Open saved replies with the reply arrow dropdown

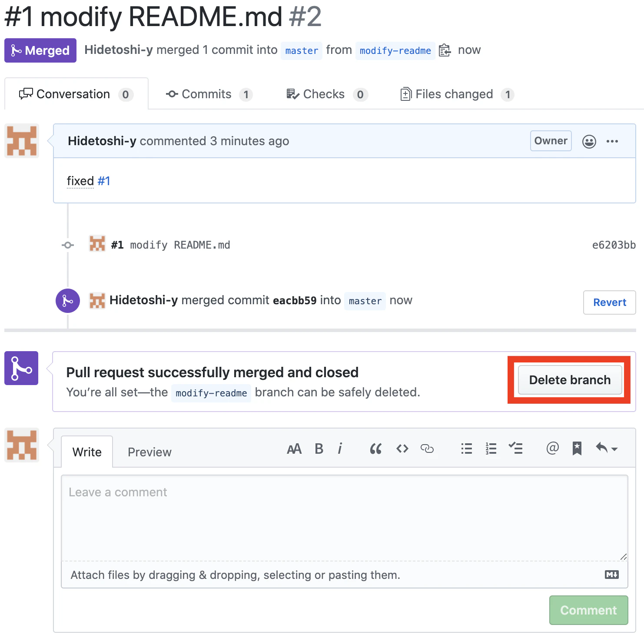[x=607, y=448]
